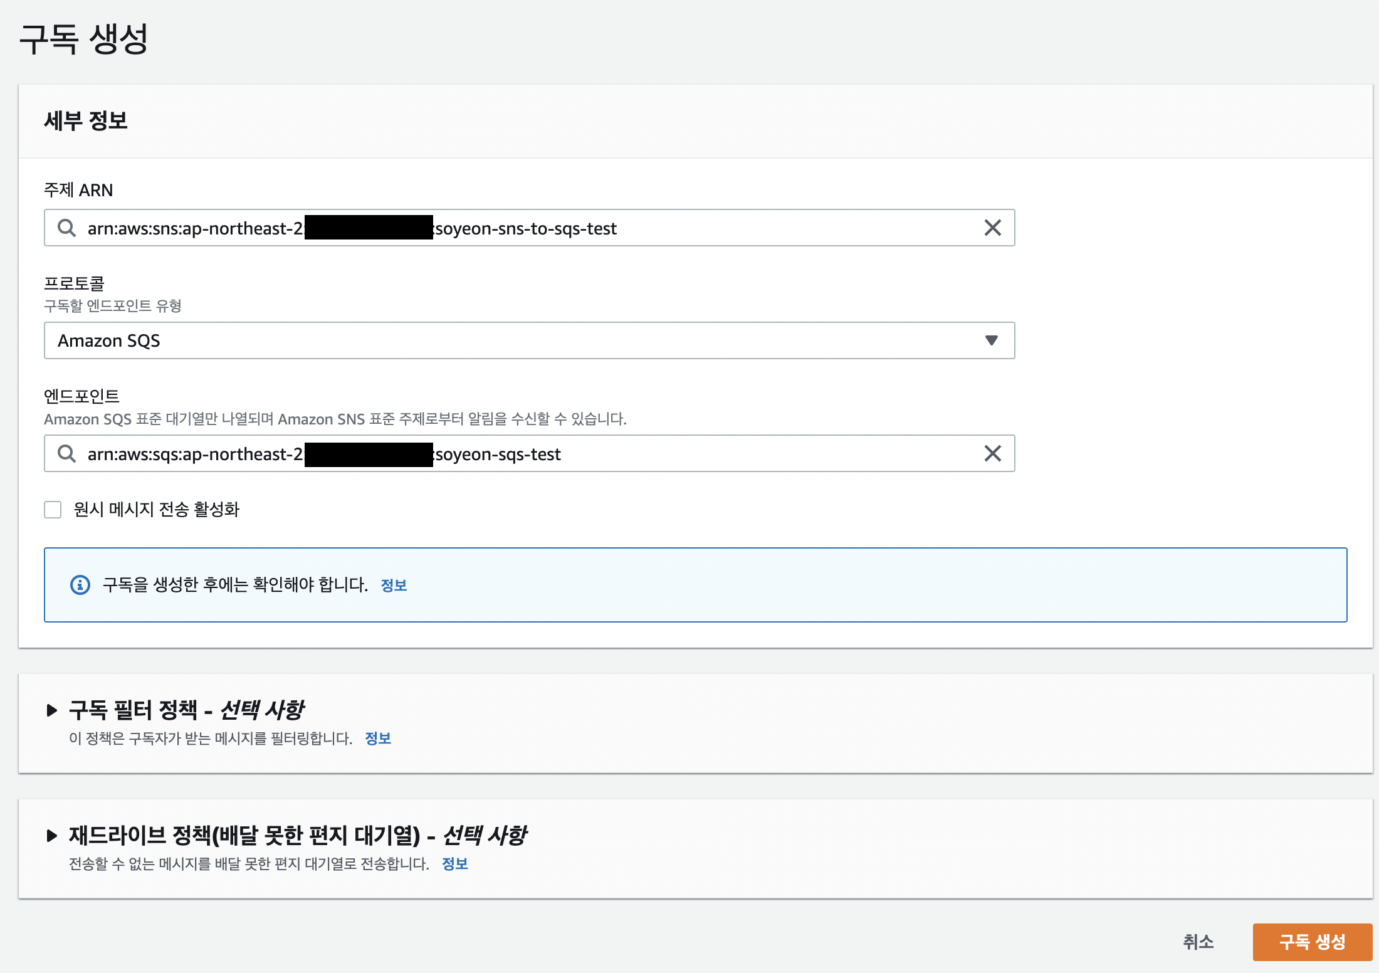Click the 원시 메시지 전송 활성화 label text
1379x973 pixels.
point(157,510)
